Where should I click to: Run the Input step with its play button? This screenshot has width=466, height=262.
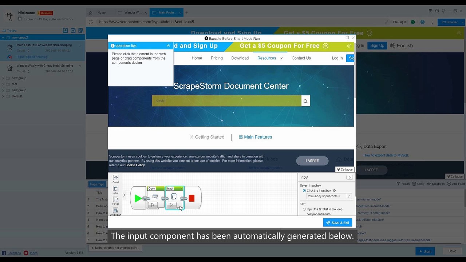171,205
